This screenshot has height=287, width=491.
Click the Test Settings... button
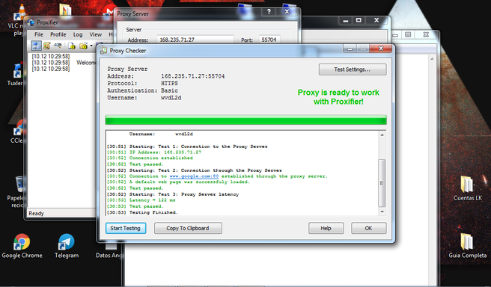click(x=353, y=70)
